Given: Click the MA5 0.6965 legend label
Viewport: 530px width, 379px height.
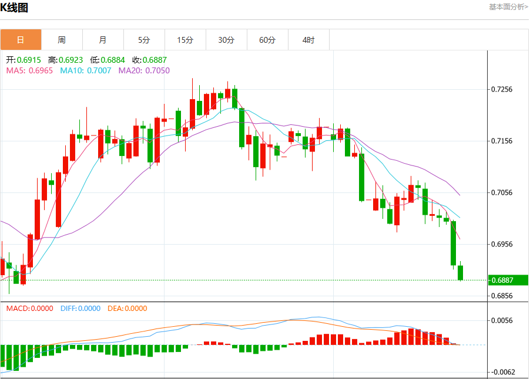Looking at the screenshot, I should click(x=29, y=70).
